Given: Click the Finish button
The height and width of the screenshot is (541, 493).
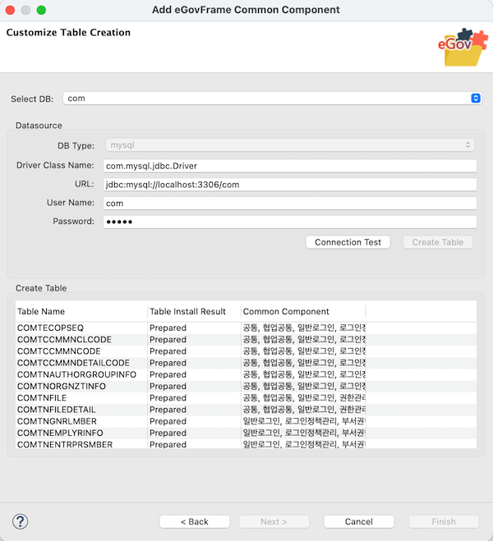Looking at the screenshot, I should [x=444, y=521].
